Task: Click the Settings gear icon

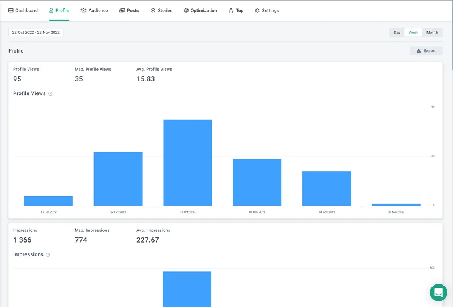Action: [x=258, y=11]
